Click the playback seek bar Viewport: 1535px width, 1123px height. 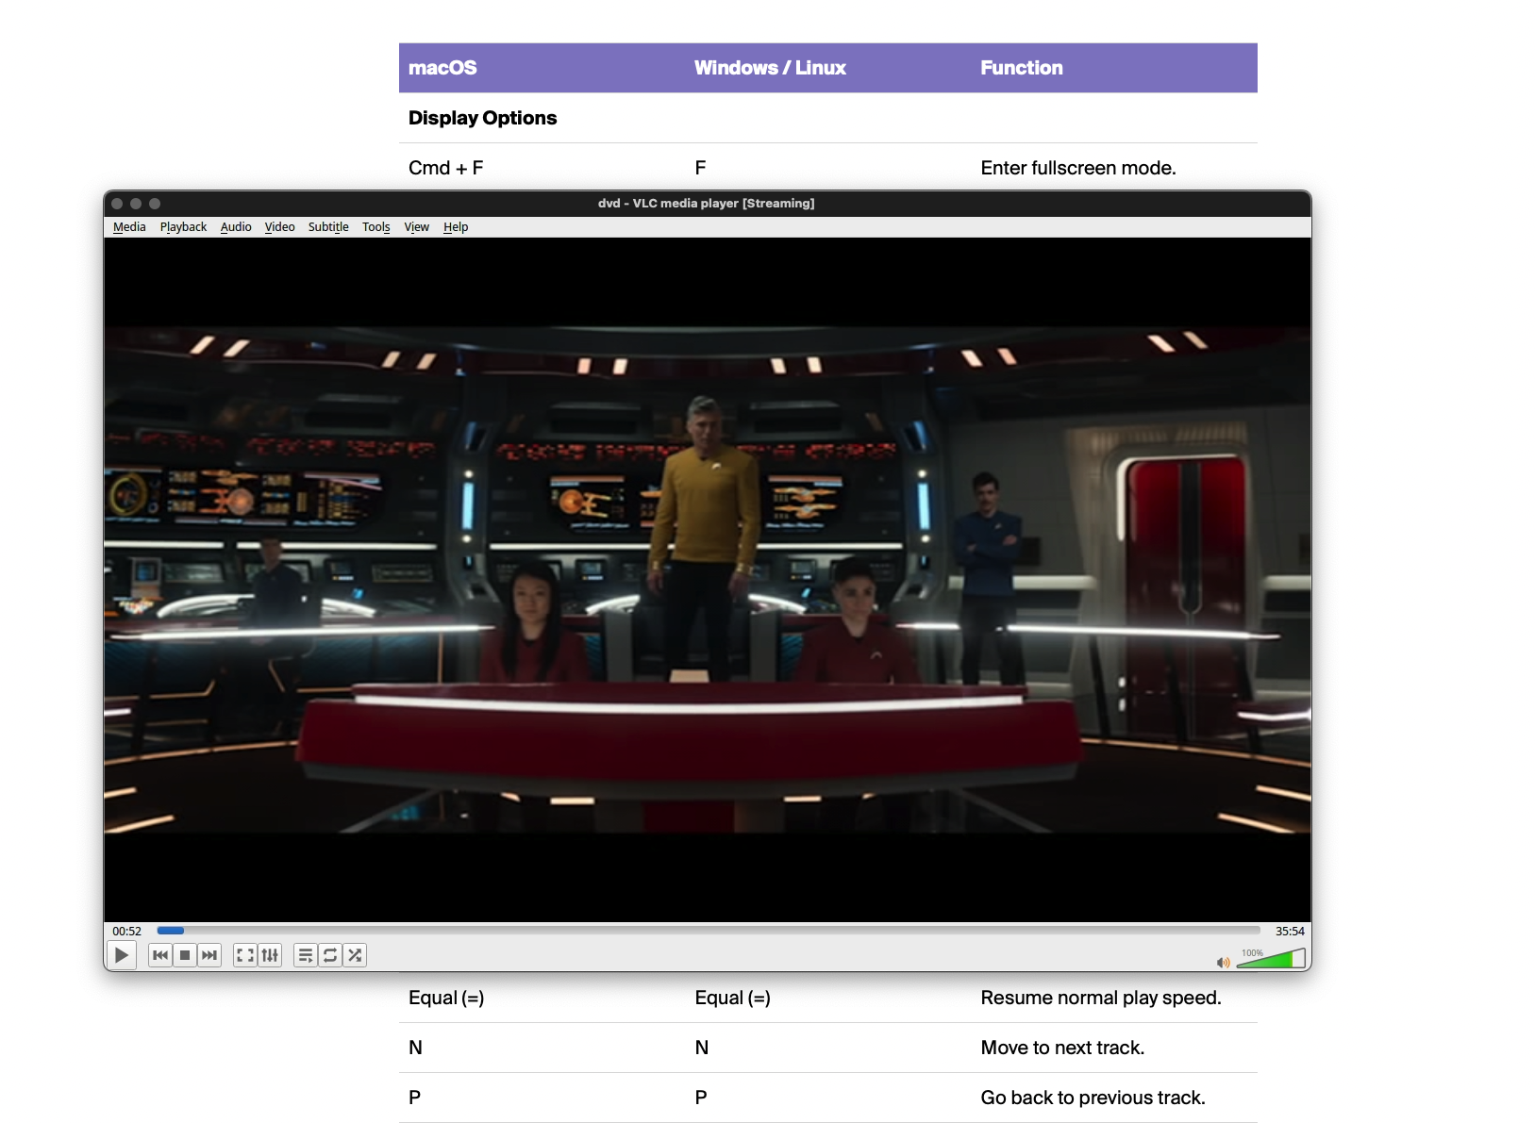pos(708,931)
